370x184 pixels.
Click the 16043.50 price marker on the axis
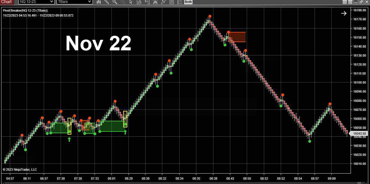[x=360, y=134]
